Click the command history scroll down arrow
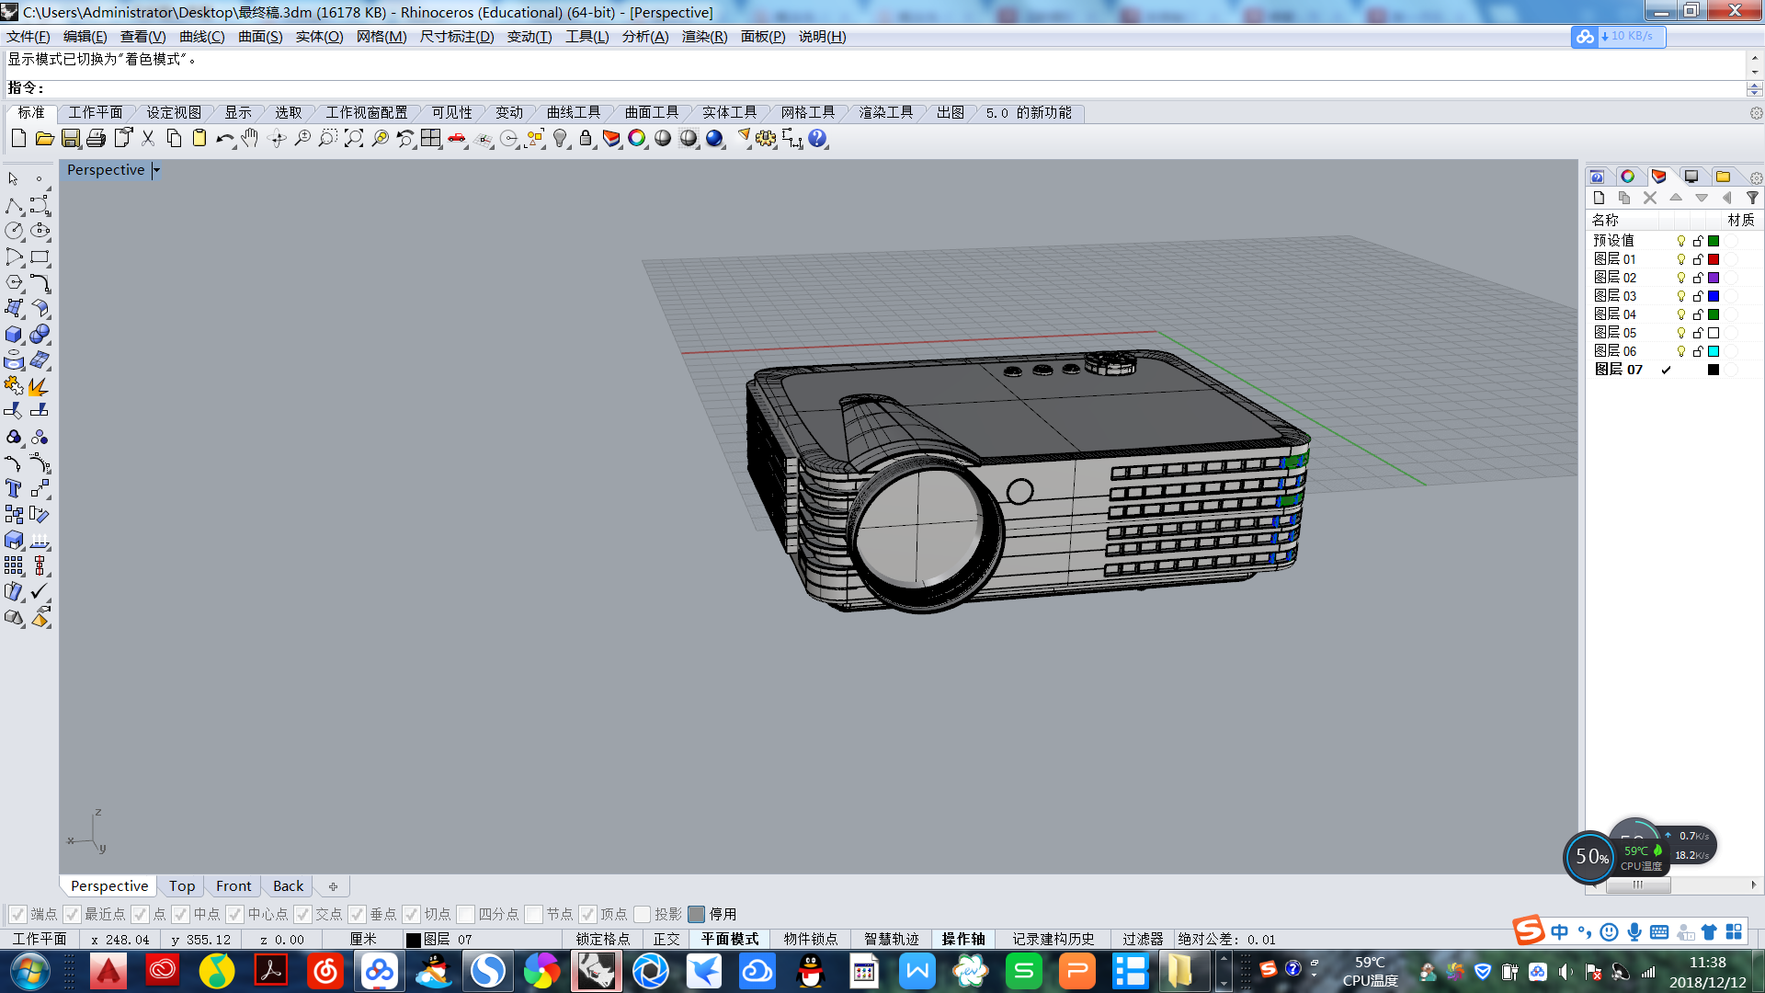The width and height of the screenshot is (1765, 993). click(1755, 72)
